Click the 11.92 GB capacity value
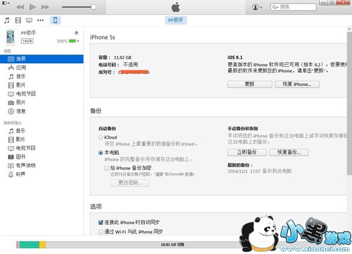The width and height of the screenshot is (352, 254). point(123,57)
